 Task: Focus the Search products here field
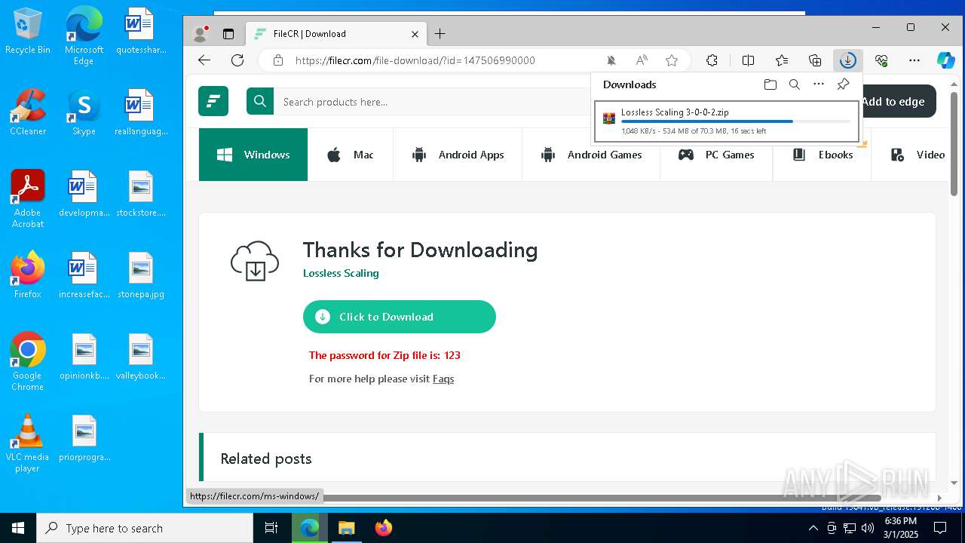click(432, 101)
